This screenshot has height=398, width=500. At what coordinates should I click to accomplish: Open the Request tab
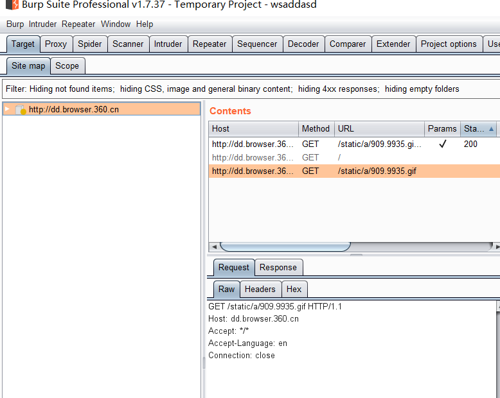234,268
